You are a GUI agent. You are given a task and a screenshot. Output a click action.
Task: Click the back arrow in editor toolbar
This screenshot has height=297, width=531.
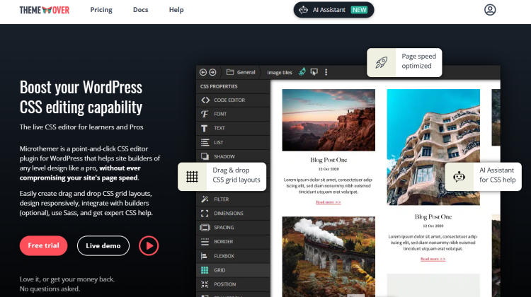[x=203, y=72]
